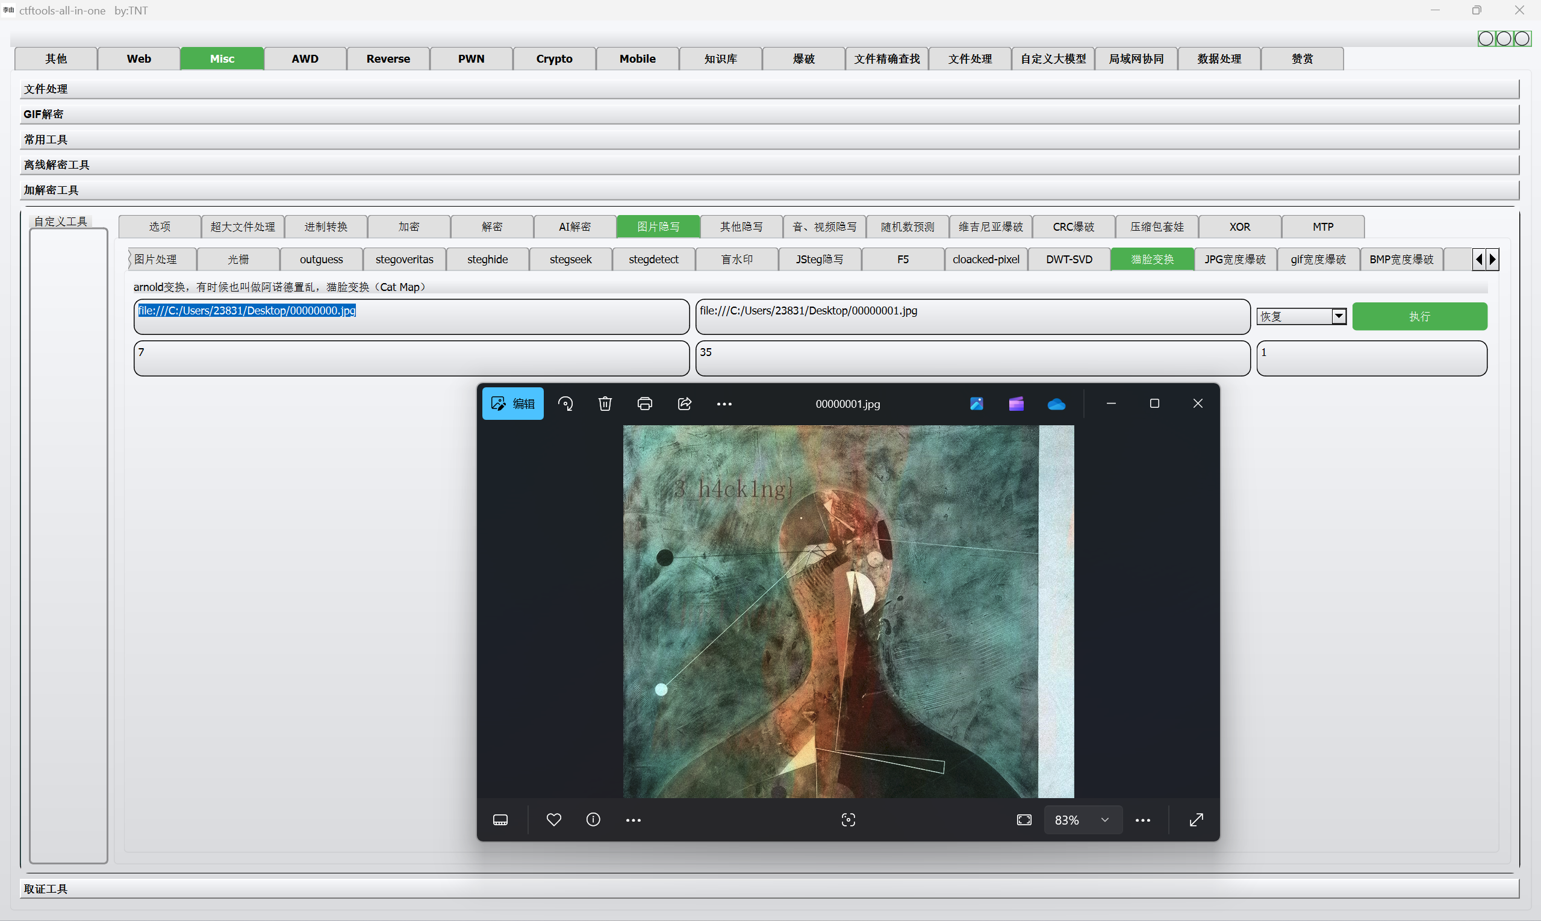Click the 编辑 edit button in photo viewer
This screenshot has height=921, width=1541.
512,404
